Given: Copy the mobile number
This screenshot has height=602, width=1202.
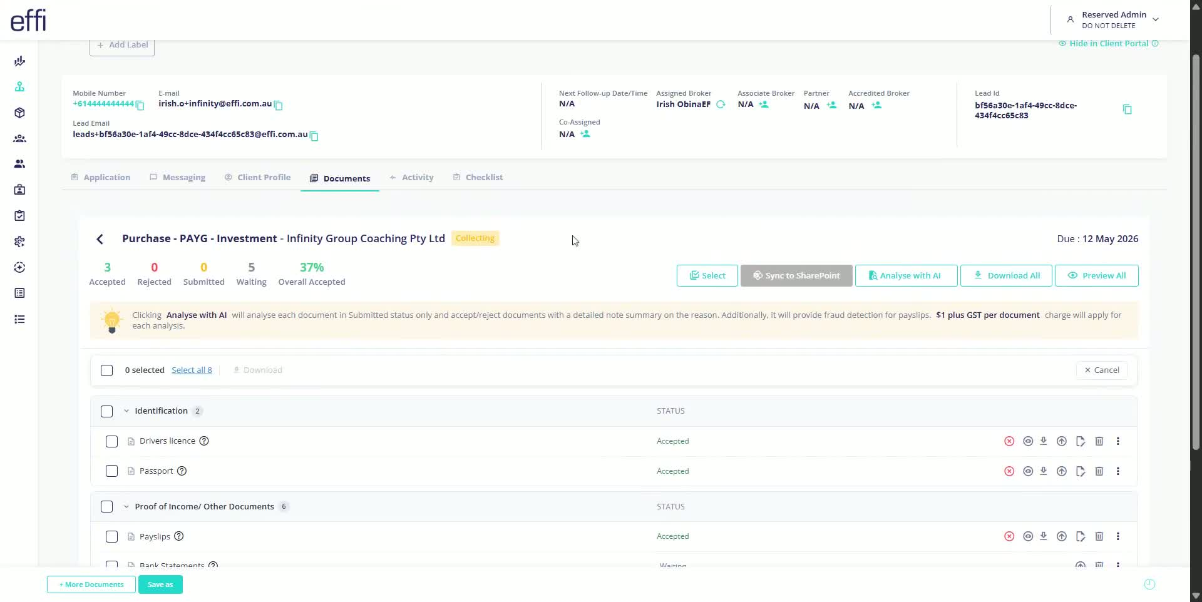Looking at the screenshot, I should [x=140, y=105].
